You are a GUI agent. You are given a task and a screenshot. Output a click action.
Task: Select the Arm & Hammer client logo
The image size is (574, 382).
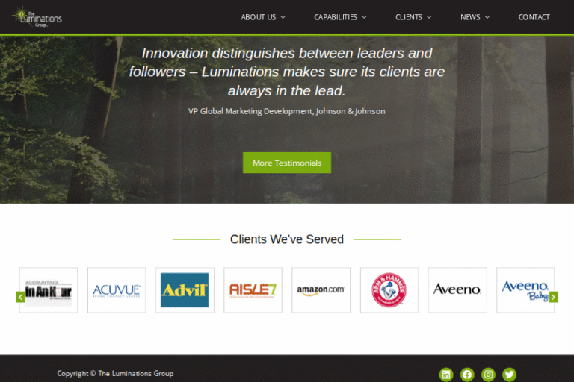pos(389,290)
